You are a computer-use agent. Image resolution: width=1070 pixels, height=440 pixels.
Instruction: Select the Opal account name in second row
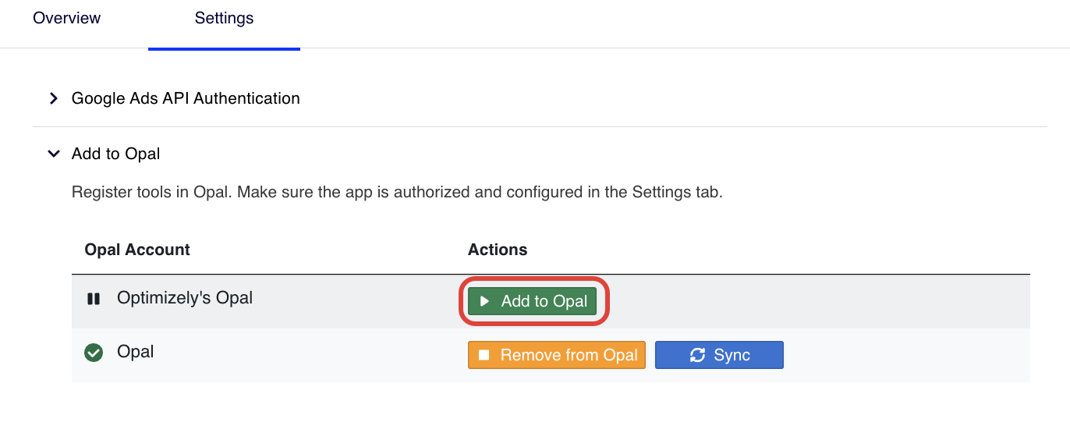tap(136, 352)
